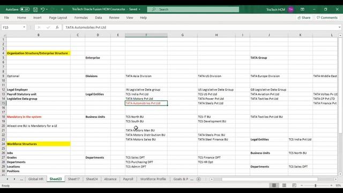Expand the formula bar chevron
Image resolution: width=343 pixels, height=193 pixels.
[x=339, y=27]
